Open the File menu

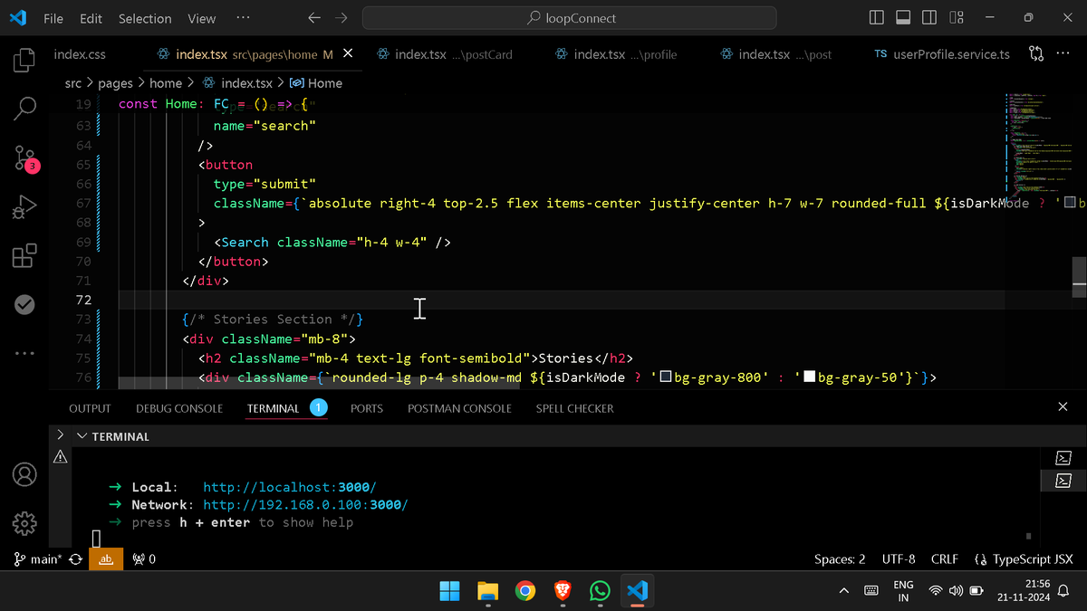[x=53, y=18]
